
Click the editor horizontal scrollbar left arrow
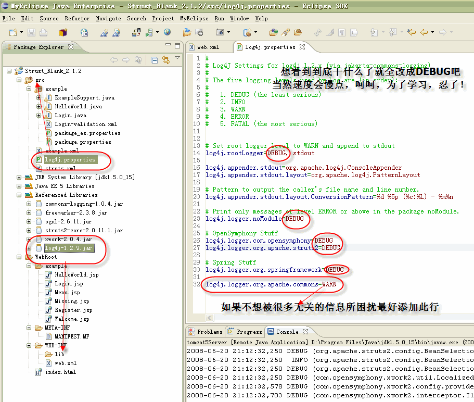(210, 318)
